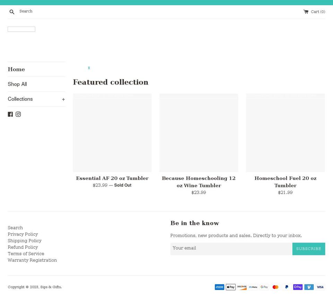Click Homeschool Fuel 20 oz Tumbler title
This screenshot has height=298, width=333.
pos(285,182)
